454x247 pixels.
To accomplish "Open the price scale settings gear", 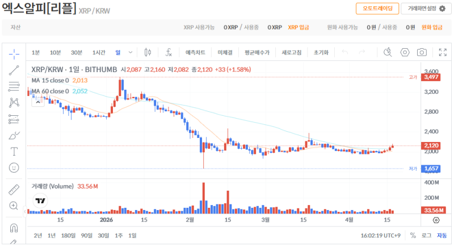I will click(x=436, y=220).
